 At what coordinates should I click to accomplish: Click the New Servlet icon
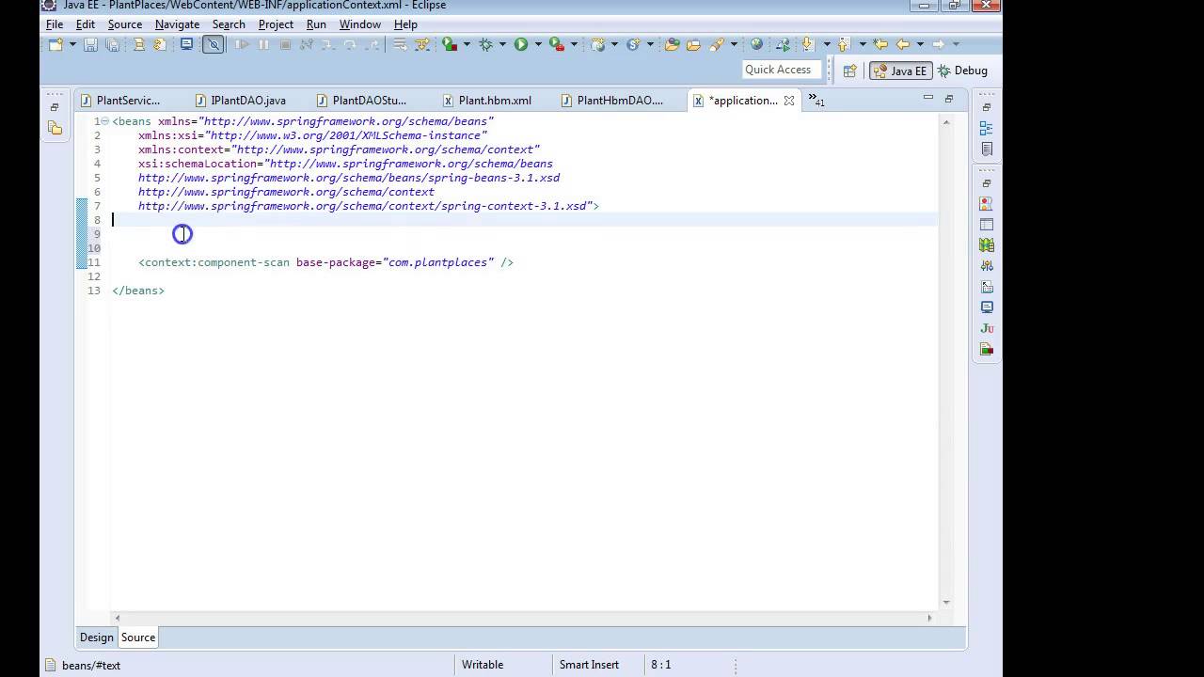coord(634,44)
